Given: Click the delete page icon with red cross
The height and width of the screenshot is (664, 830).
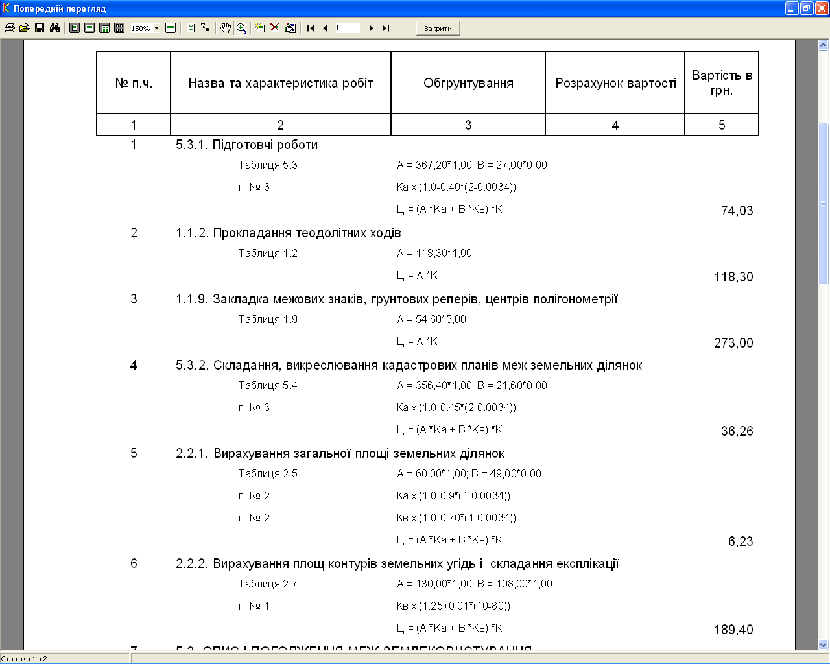Looking at the screenshot, I should (x=275, y=28).
